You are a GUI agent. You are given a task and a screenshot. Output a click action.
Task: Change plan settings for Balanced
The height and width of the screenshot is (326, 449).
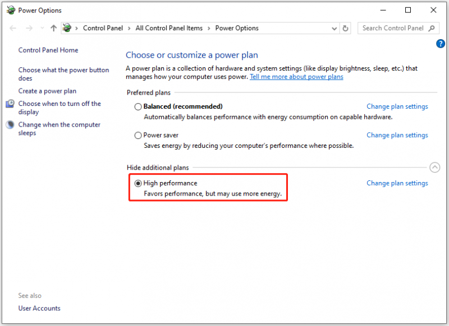(x=397, y=106)
